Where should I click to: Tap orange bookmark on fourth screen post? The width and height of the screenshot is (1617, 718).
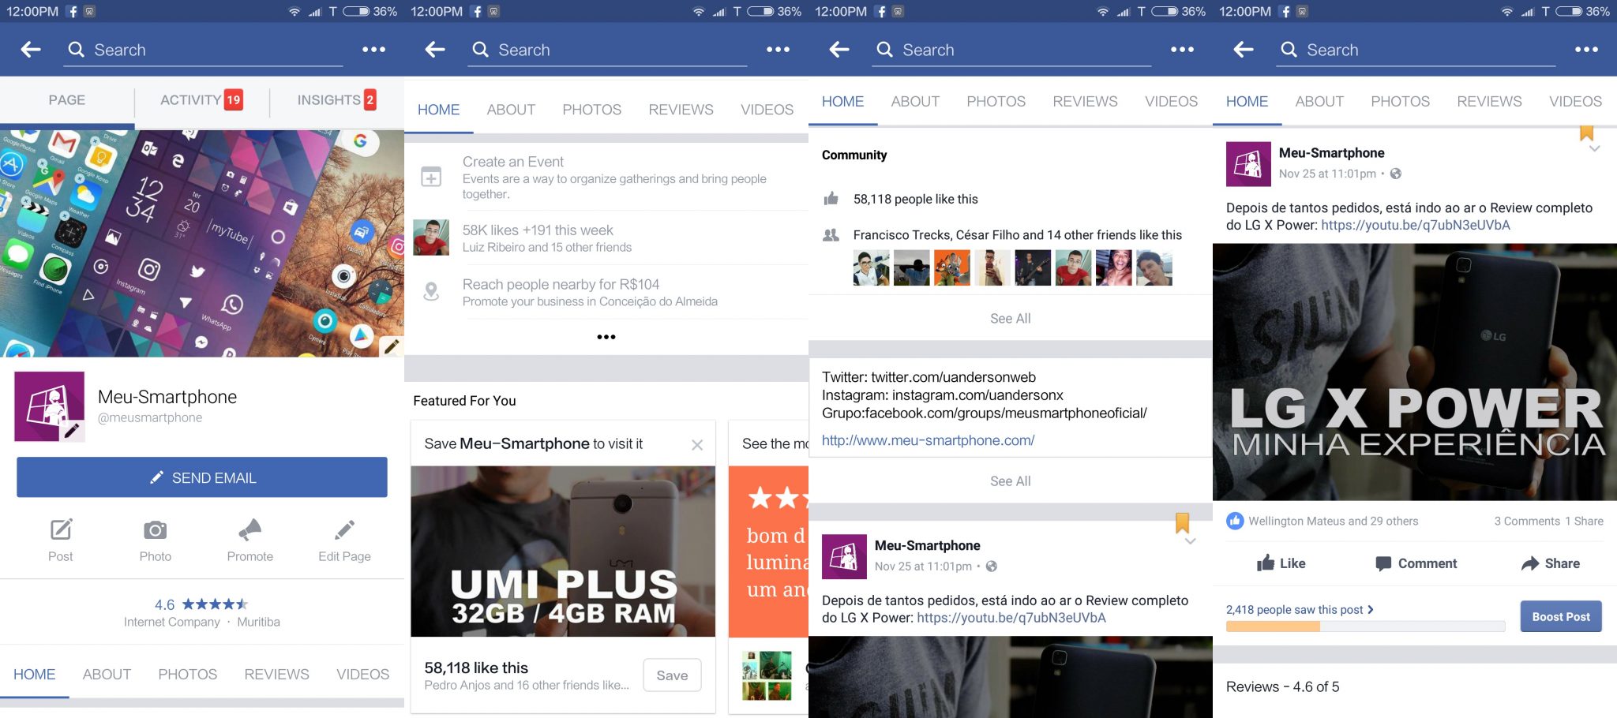[x=1586, y=133]
